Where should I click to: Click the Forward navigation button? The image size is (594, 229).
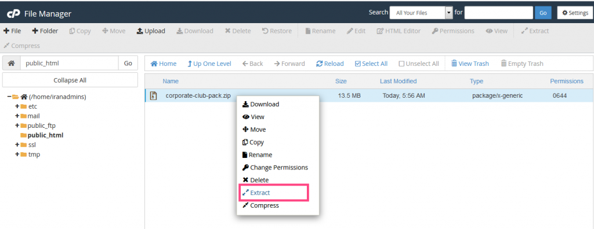(289, 64)
